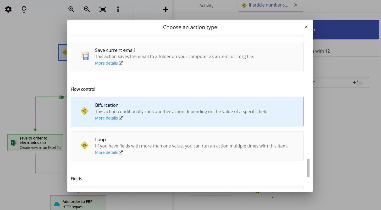
Task: Click the add-text-field icon in right panel
Action: 358,82
